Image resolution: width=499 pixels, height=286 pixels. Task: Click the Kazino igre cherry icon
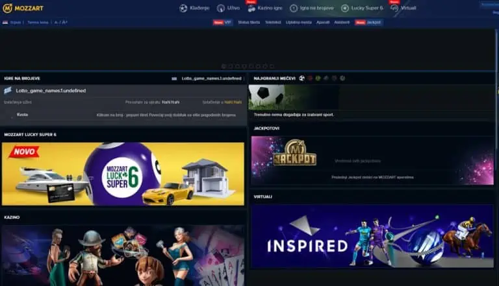(251, 8)
